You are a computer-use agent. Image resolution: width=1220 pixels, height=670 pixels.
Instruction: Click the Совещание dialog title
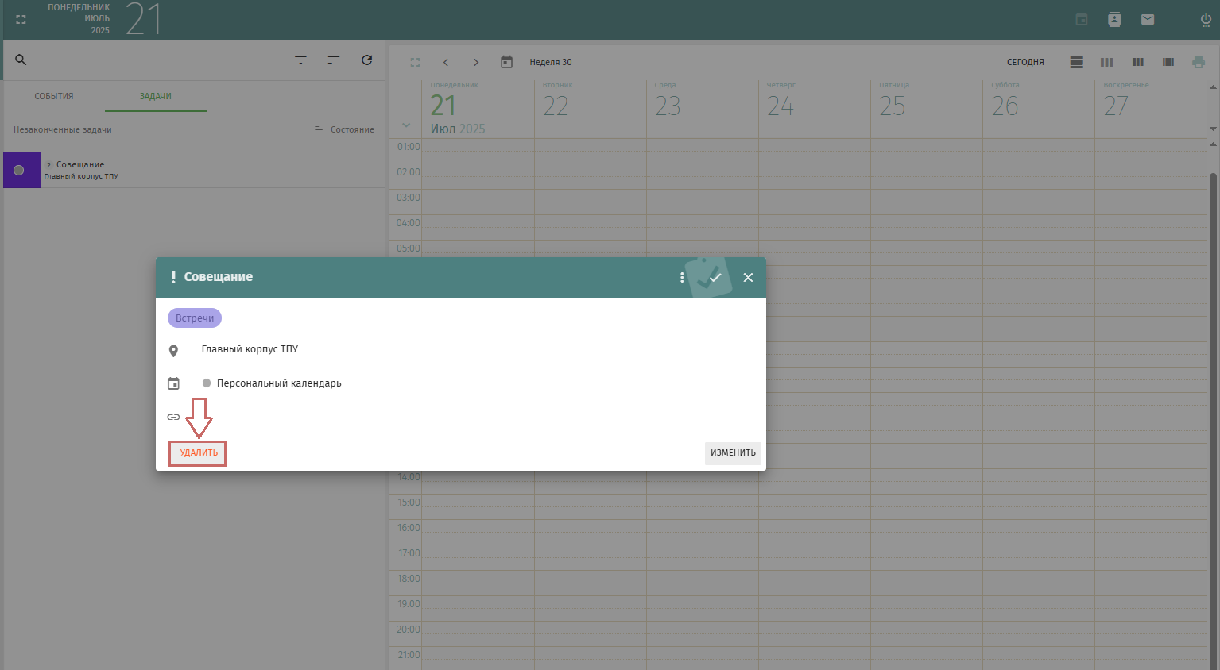[x=219, y=277]
